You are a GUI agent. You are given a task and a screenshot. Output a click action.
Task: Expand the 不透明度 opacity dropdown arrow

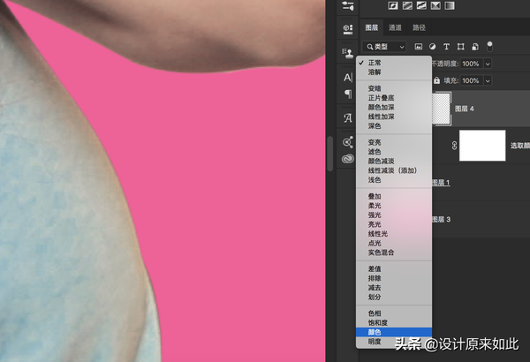coord(486,64)
